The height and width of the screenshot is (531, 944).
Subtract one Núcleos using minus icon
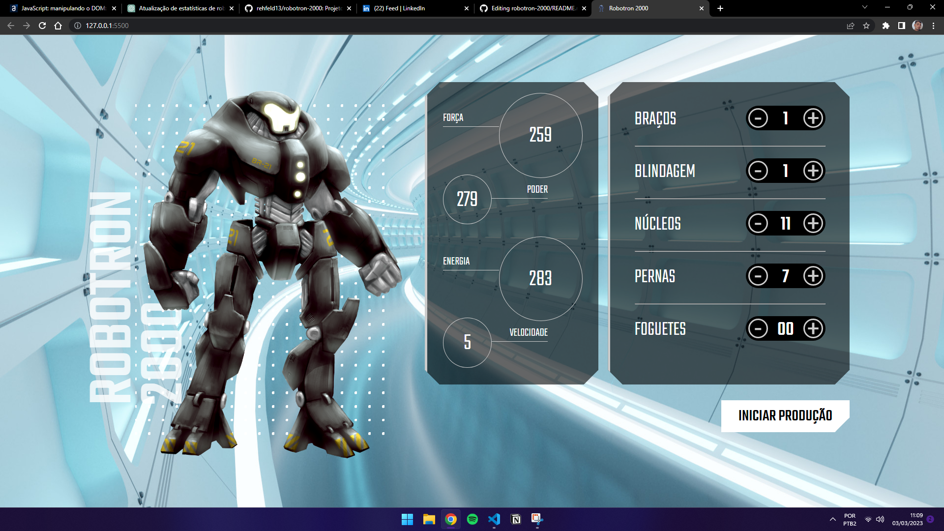pos(758,224)
